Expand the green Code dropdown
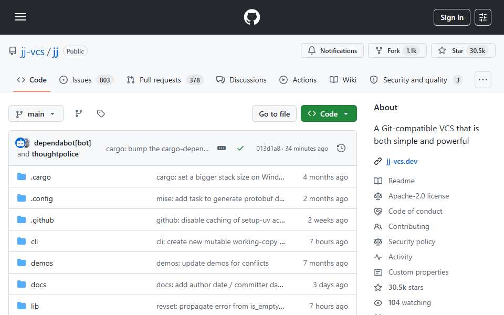This screenshot has width=504, height=315. pyautogui.click(x=329, y=114)
